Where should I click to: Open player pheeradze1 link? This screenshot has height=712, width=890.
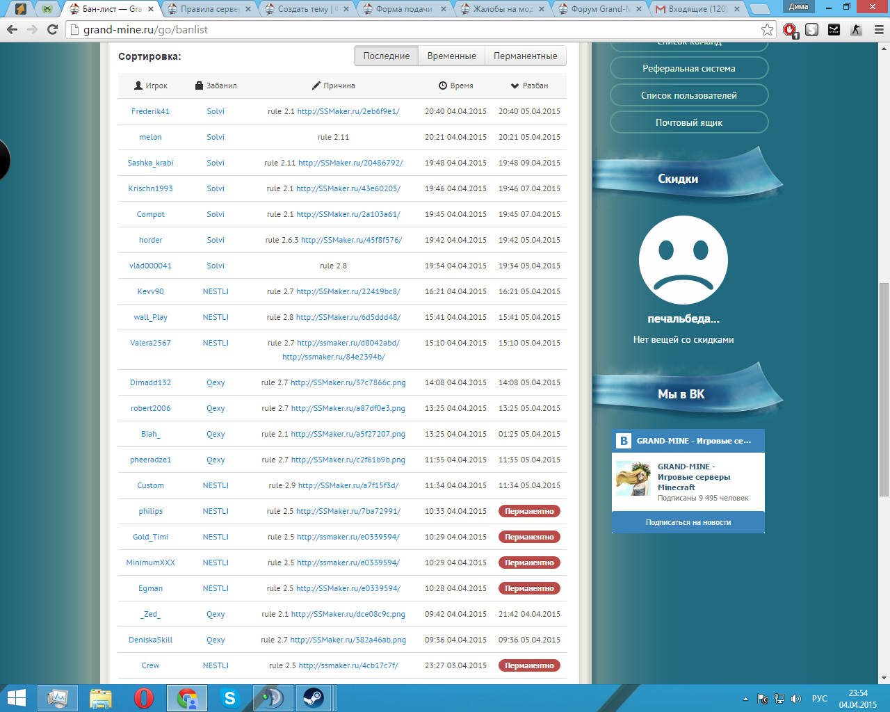click(x=150, y=460)
